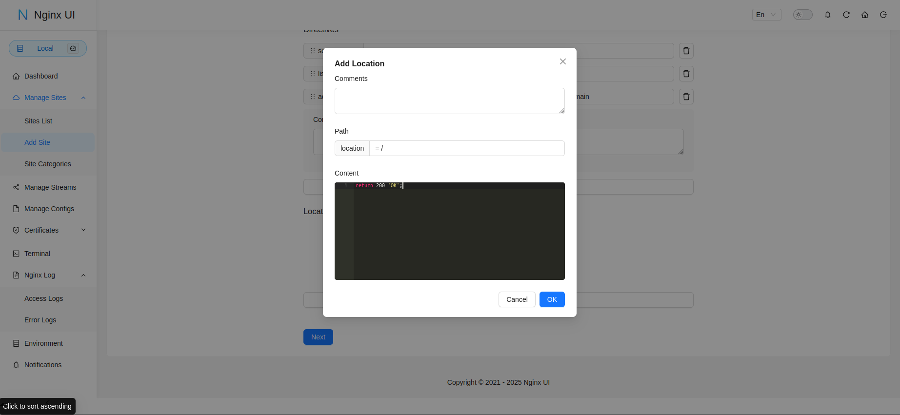Open Access Logs
Screen dimensions: 900x415
click(x=48, y=298)
